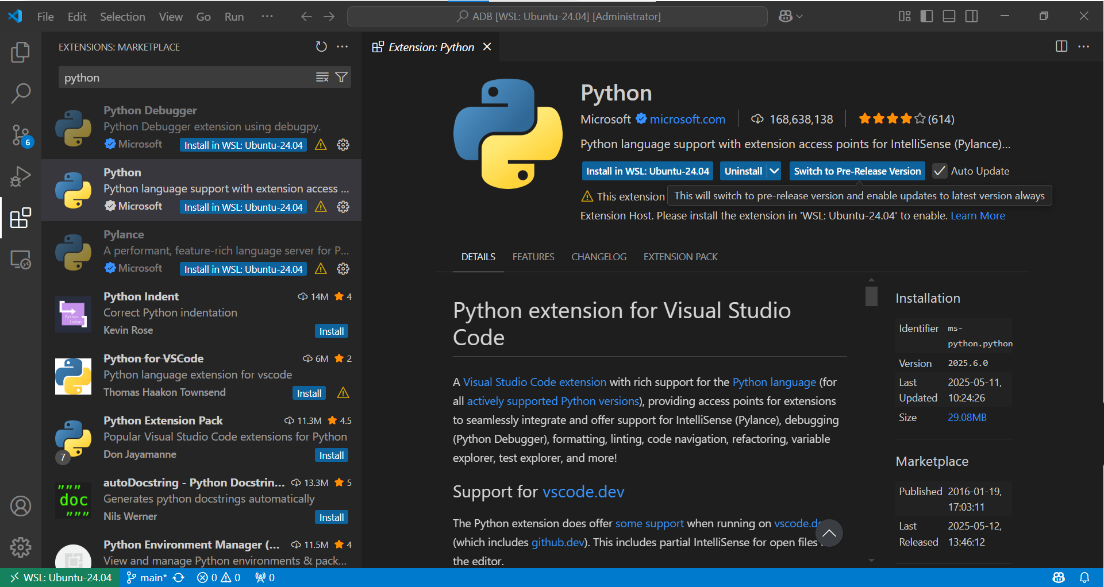
Task: Open the View menu
Action: pyautogui.click(x=171, y=17)
